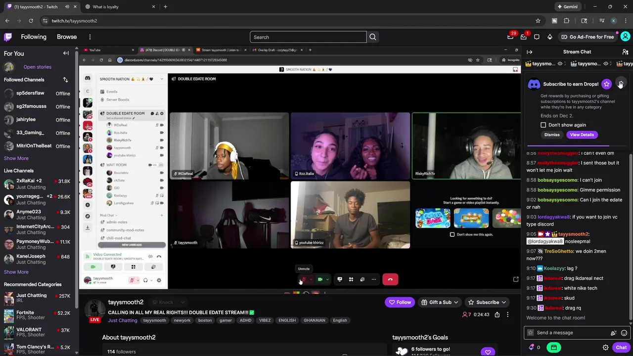Unmute the microphone in Discord call bar
This screenshot has height=356, width=633.
click(304, 279)
